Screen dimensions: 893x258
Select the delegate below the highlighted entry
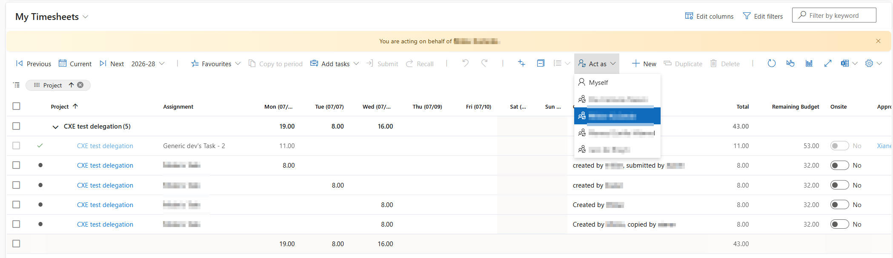click(x=617, y=133)
